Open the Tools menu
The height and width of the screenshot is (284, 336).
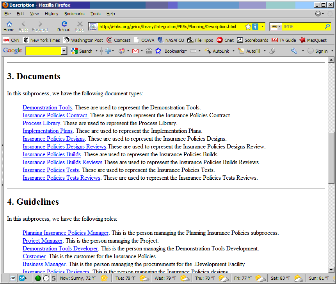point(95,14)
